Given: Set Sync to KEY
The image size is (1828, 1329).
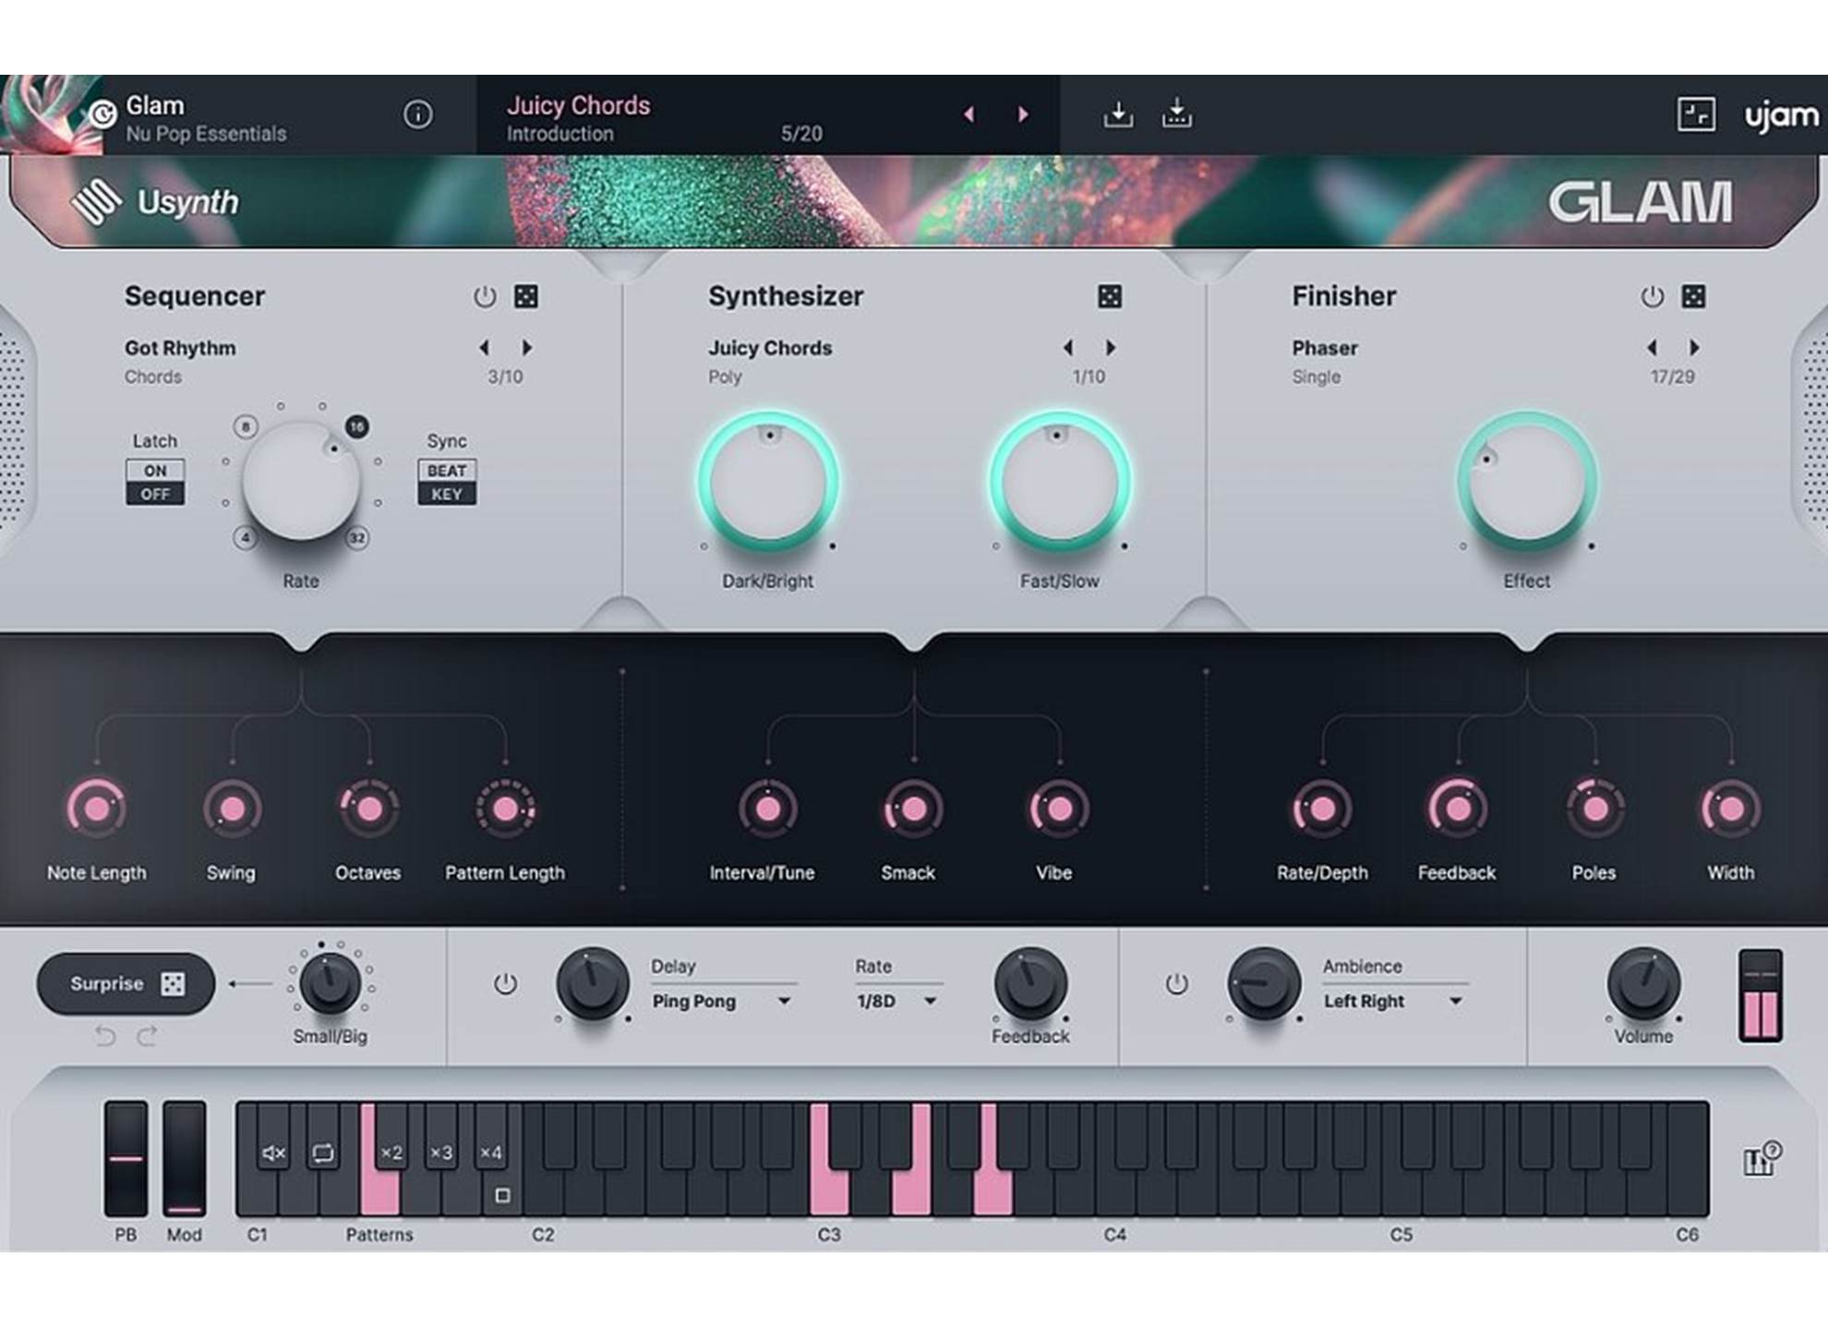Looking at the screenshot, I should pos(447,494).
